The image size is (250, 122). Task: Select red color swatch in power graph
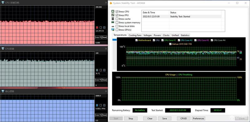pyautogui.click(x=97, y=27)
